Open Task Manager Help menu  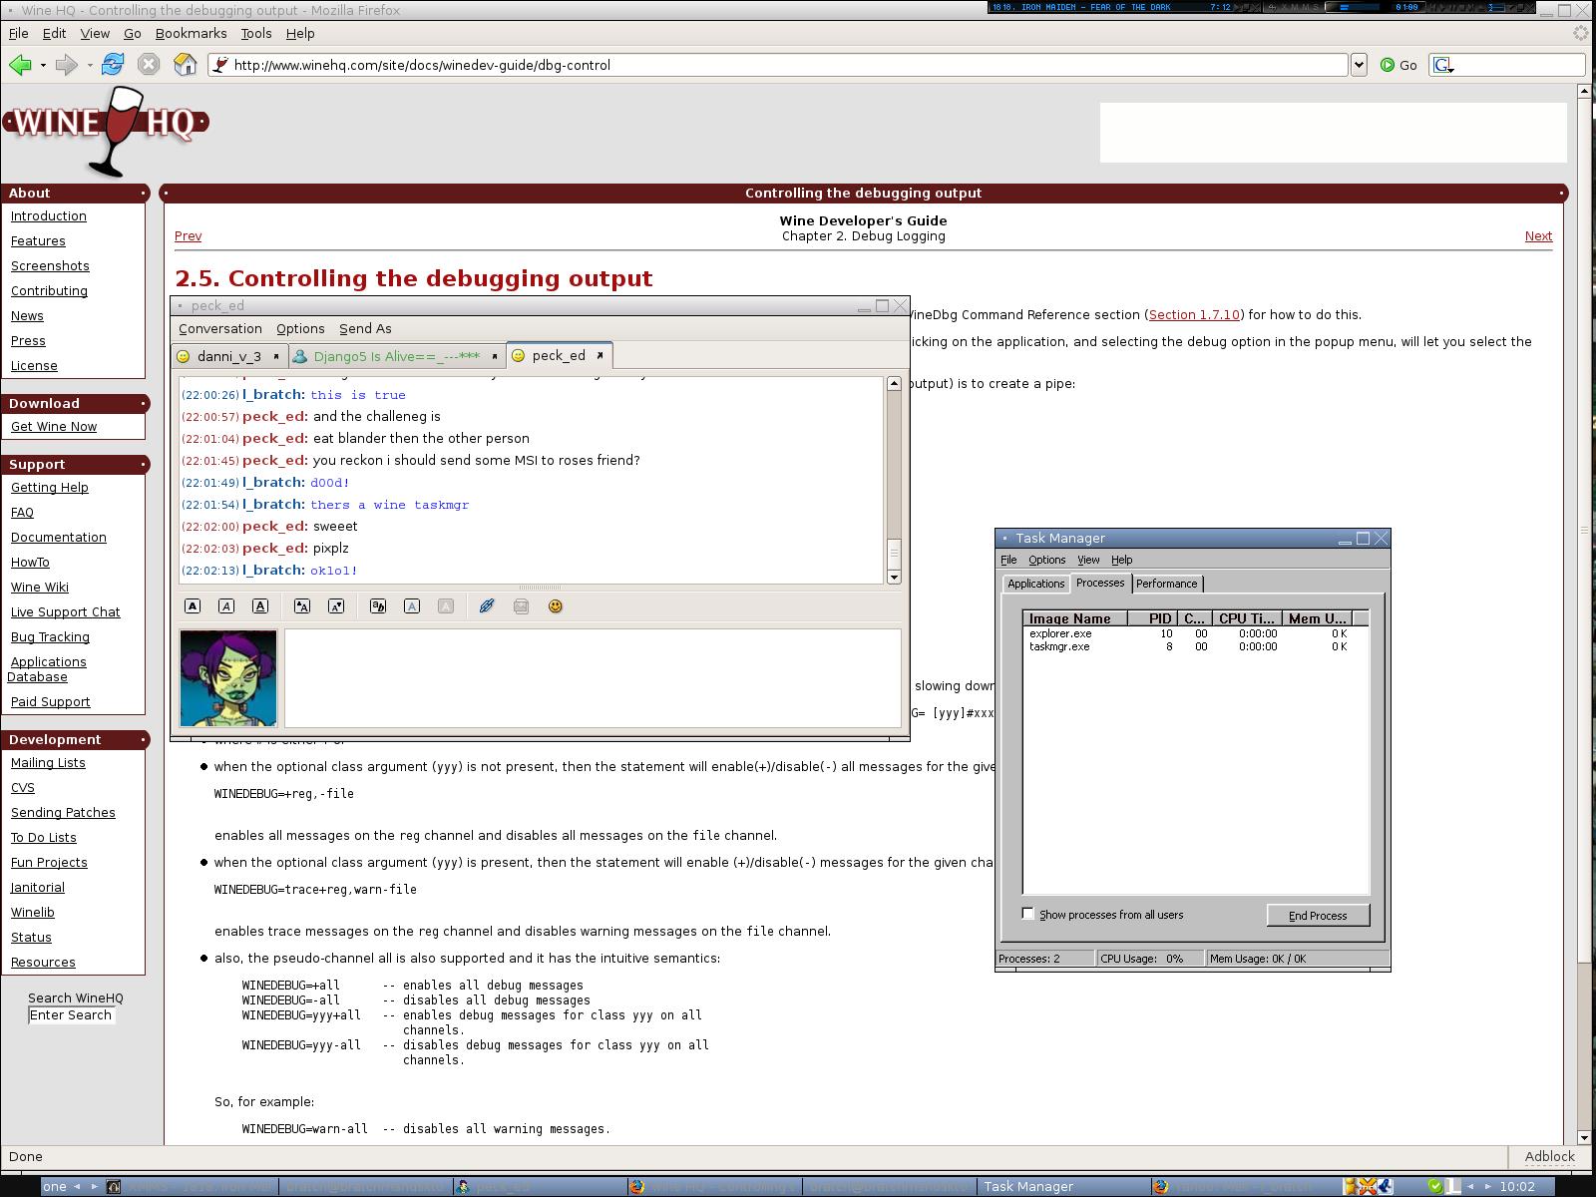click(1122, 560)
